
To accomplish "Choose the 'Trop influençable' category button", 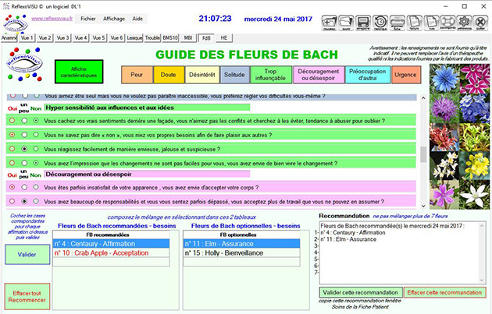I will [x=271, y=75].
